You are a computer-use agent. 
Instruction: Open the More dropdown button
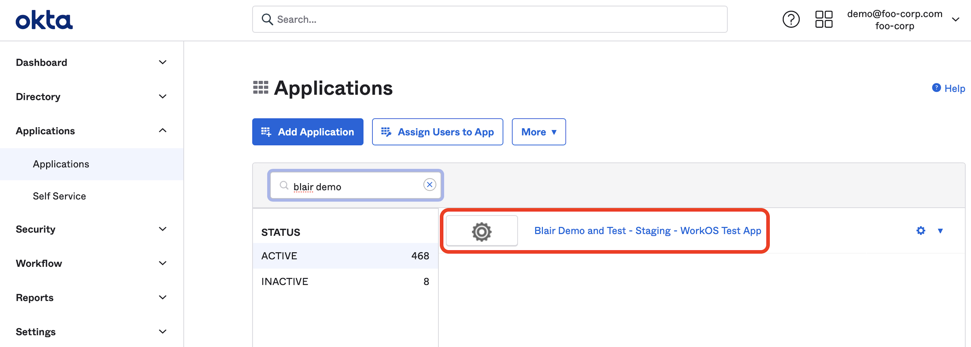pyautogui.click(x=538, y=132)
